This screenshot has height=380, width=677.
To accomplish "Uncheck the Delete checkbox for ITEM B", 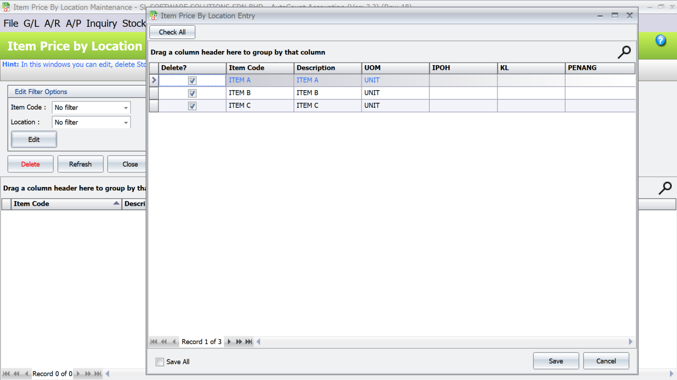I will pyautogui.click(x=192, y=93).
